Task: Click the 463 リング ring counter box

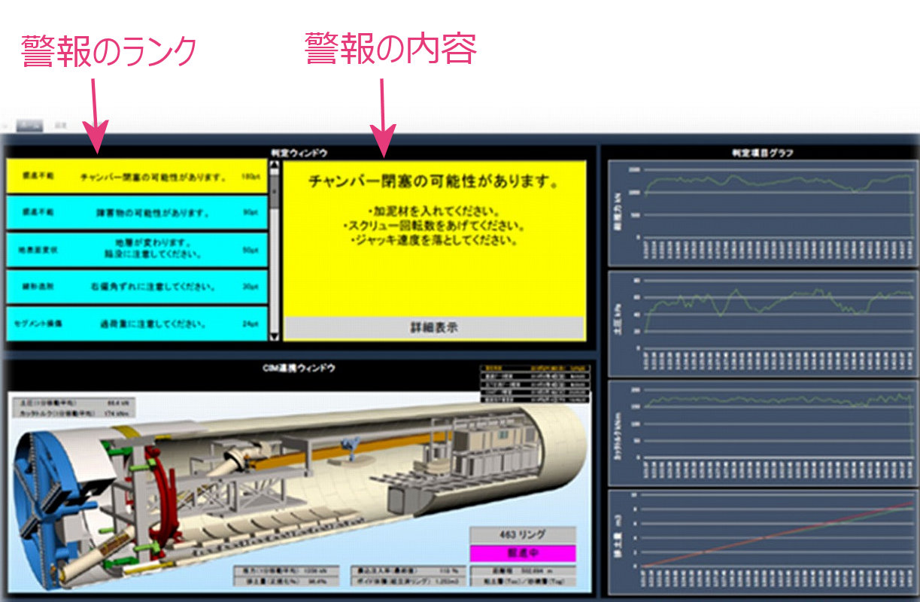Action: click(523, 534)
